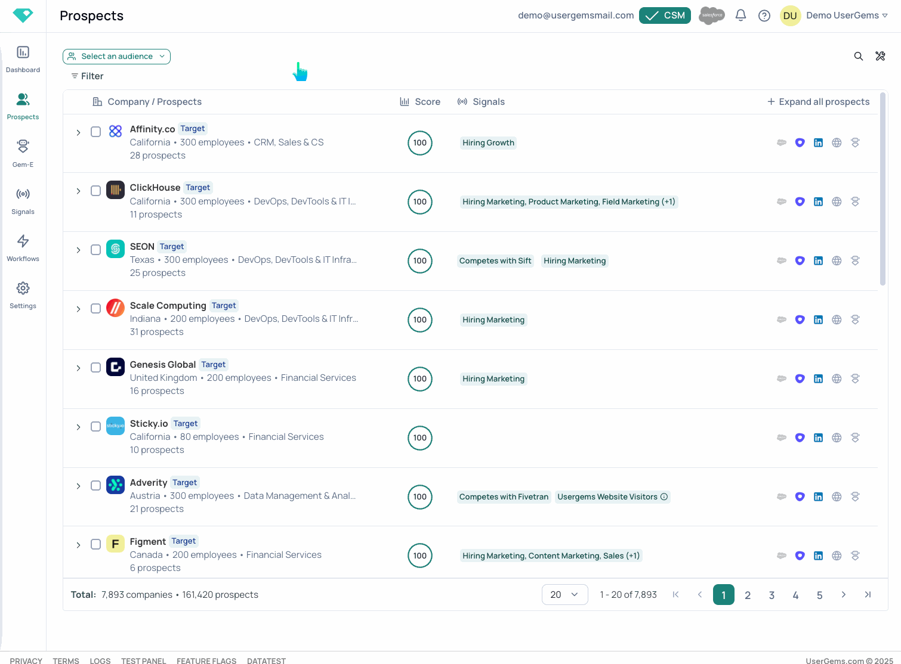Open the Gem-E sidebar icon
The height and width of the screenshot is (664, 901).
[23, 153]
